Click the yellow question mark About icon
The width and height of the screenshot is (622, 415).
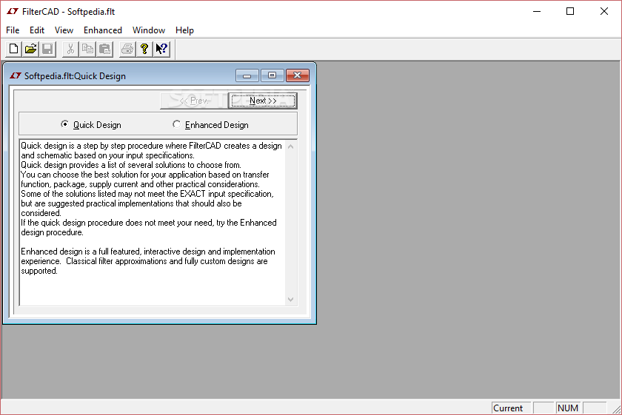click(144, 49)
